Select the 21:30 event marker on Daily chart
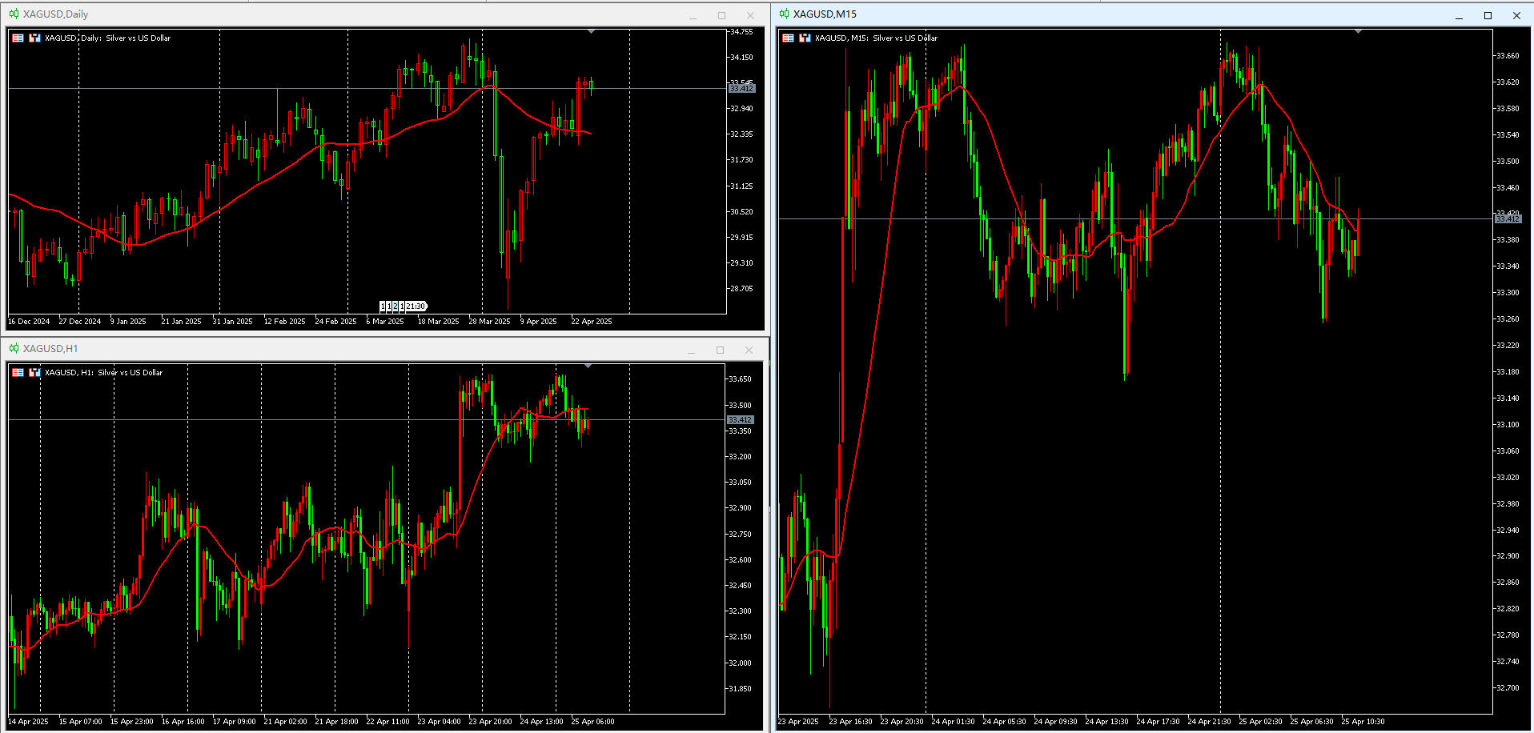The height and width of the screenshot is (733, 1534). coord(416,306)
